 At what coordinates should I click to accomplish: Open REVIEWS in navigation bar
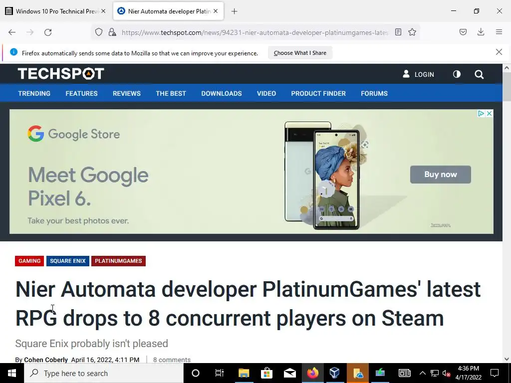pyautogui.click(x=127, y=93)
